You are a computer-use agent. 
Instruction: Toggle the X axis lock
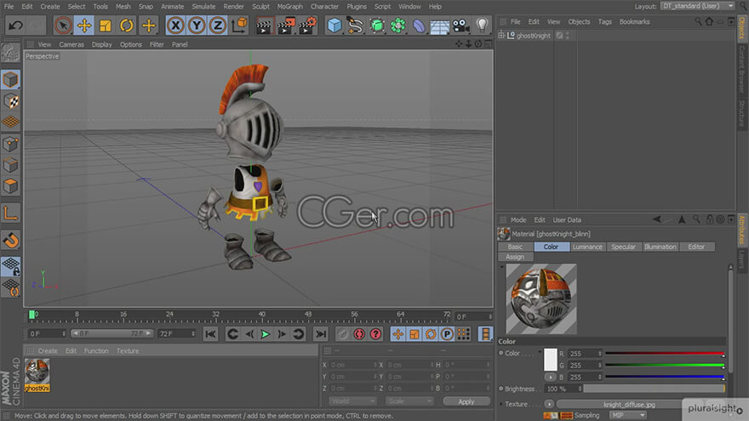(x=175, y=26)
